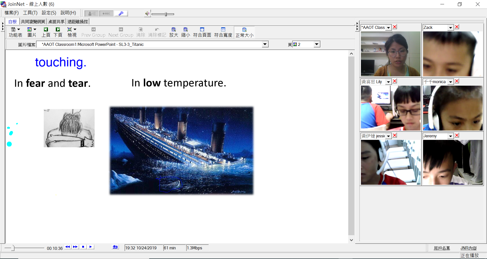Screen dimensions: 487x259
Task: Select 正常大小 normal size
Action: 244,32
